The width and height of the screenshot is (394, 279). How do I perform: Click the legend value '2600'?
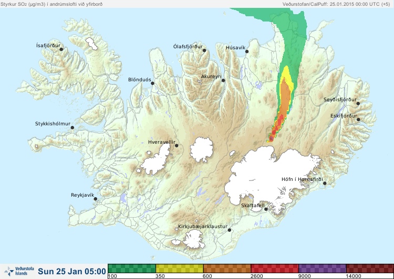tap(257, 276)
